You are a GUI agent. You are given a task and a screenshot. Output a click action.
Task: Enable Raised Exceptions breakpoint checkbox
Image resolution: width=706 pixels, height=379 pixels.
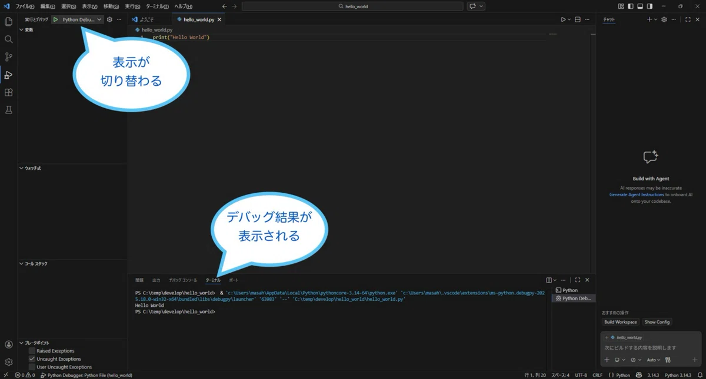coord(32,351)
